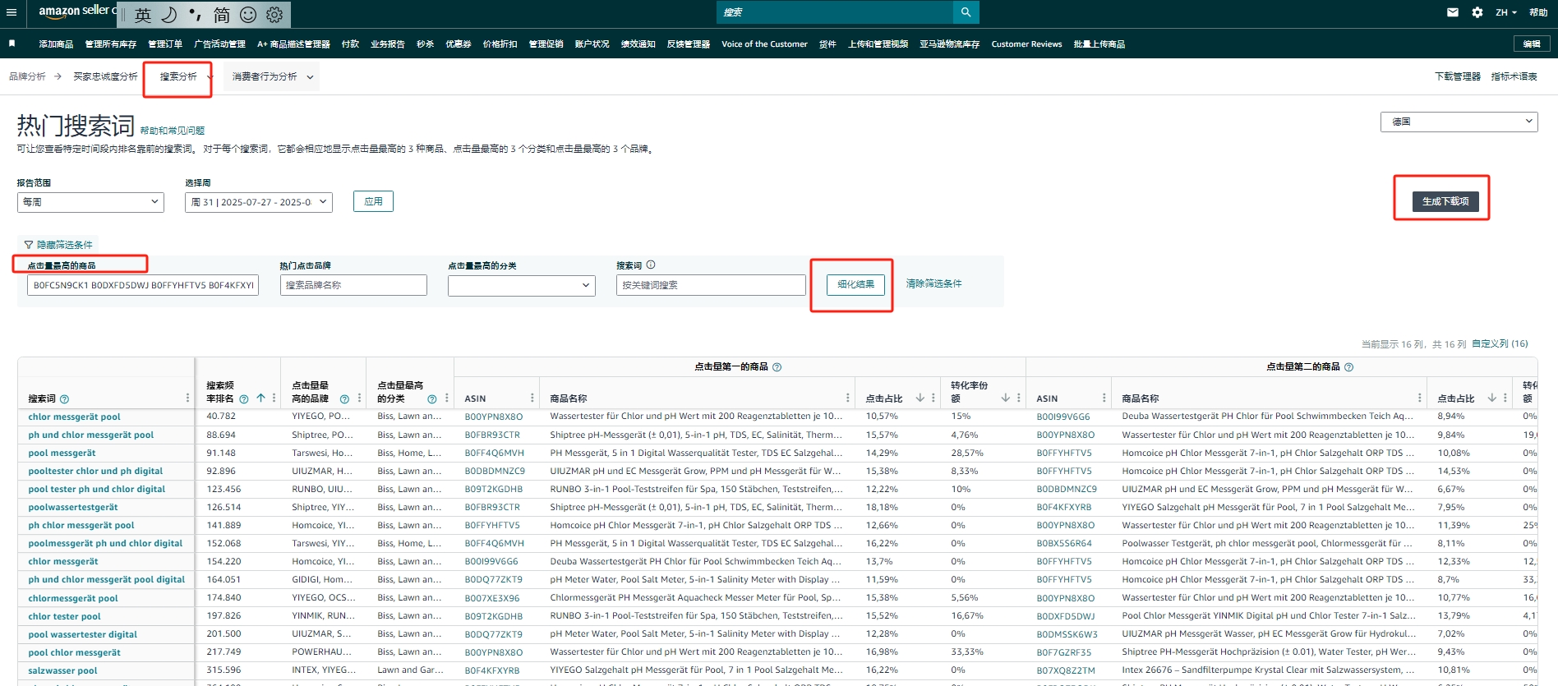The image size is (1558, 686).
Task: Open the 帮助和常见问题 link
Action: 173,131
